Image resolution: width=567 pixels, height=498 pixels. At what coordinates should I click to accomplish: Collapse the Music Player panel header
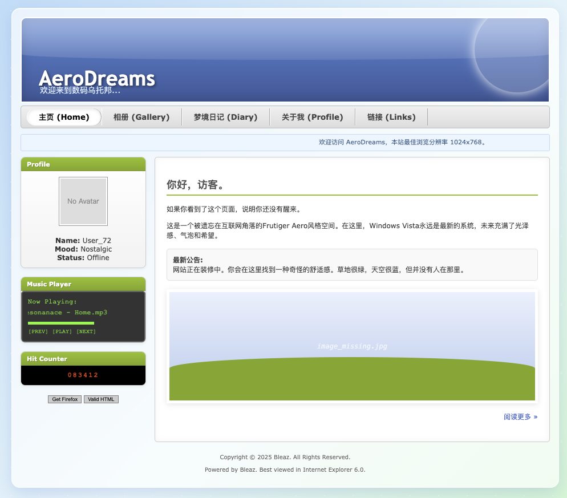click(x=83, y=284)
